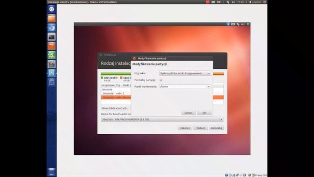Select the /dev/sda1 ext4 row
This screenshot has width=314, height=177.
coord(116,93)
